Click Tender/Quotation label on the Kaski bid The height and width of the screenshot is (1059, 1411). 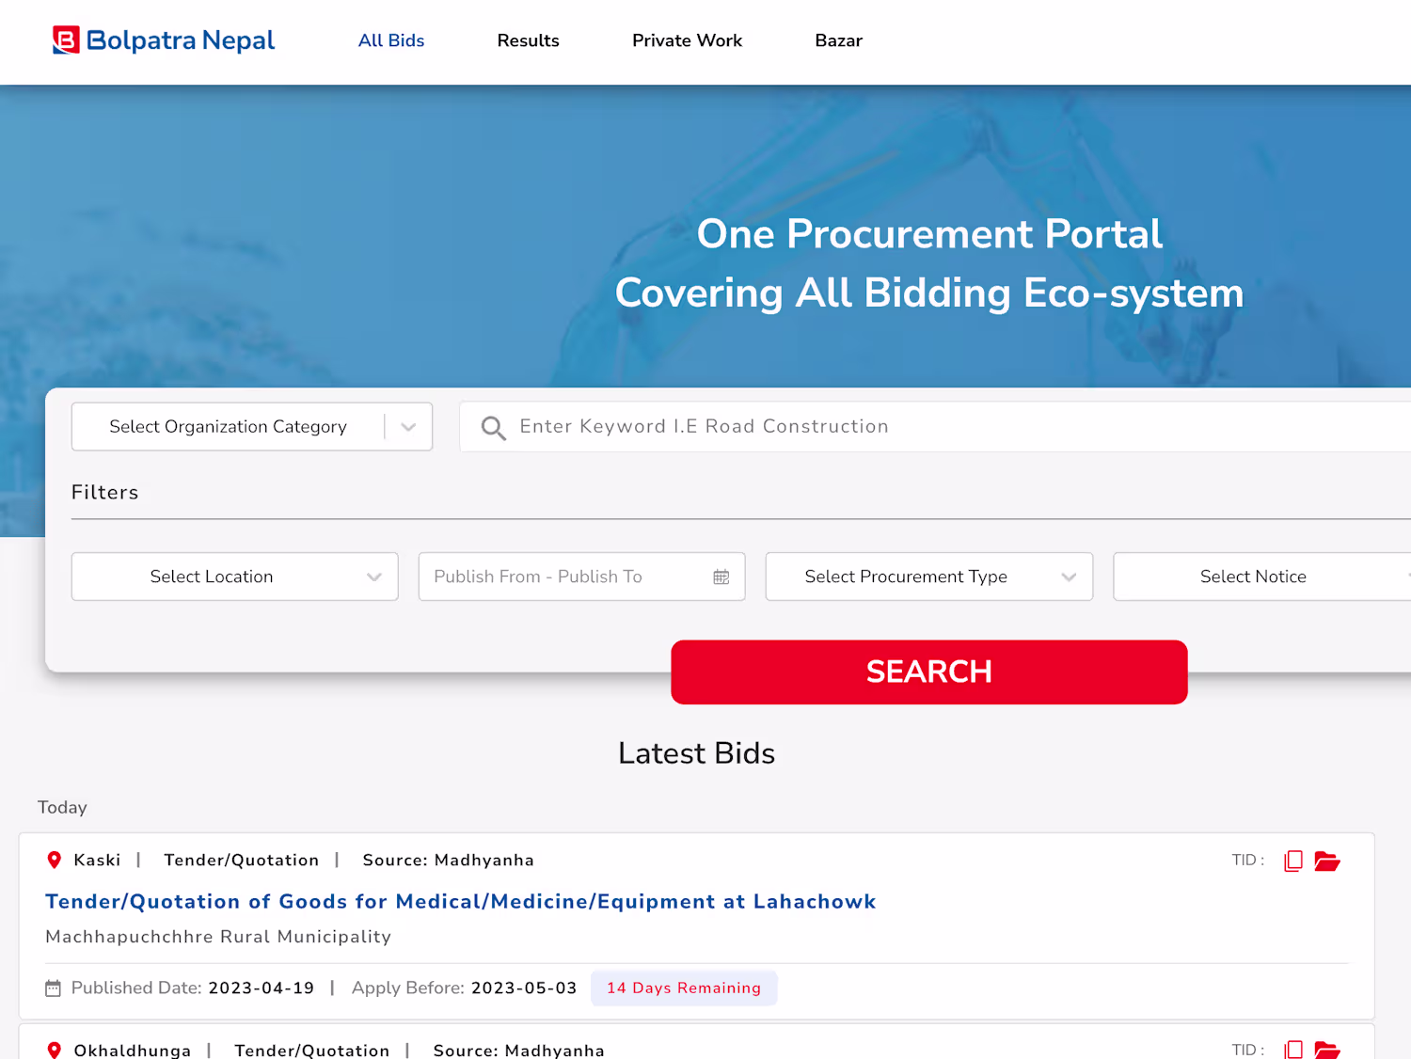242,861
